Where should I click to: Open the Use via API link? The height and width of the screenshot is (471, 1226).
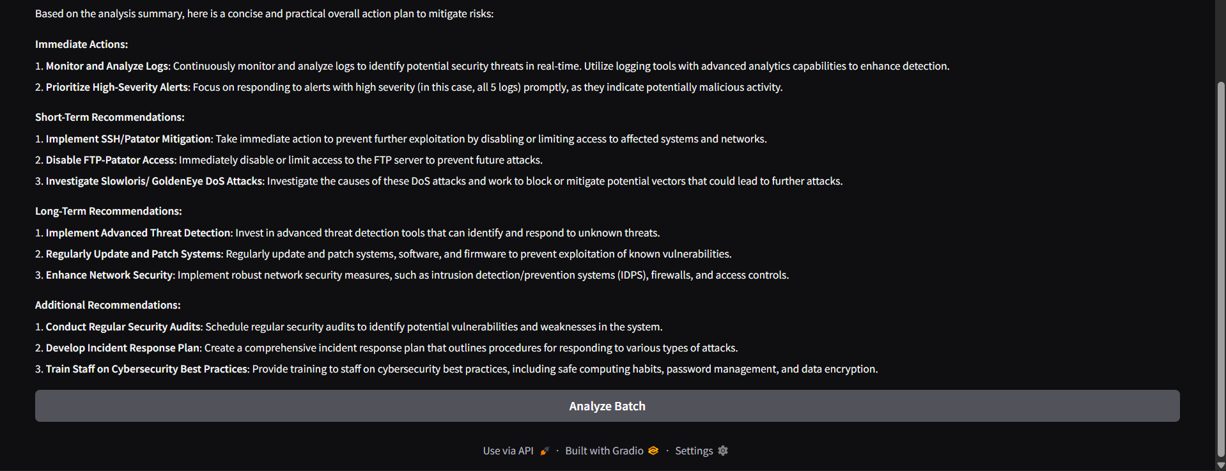tap(508, 451)
